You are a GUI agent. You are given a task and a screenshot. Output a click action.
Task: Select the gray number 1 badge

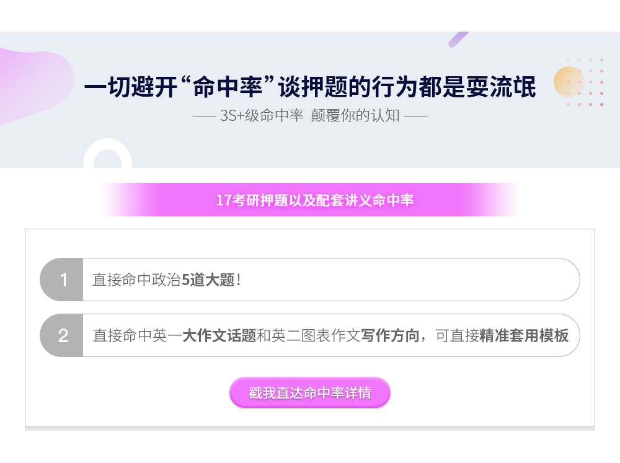point(61,280)
